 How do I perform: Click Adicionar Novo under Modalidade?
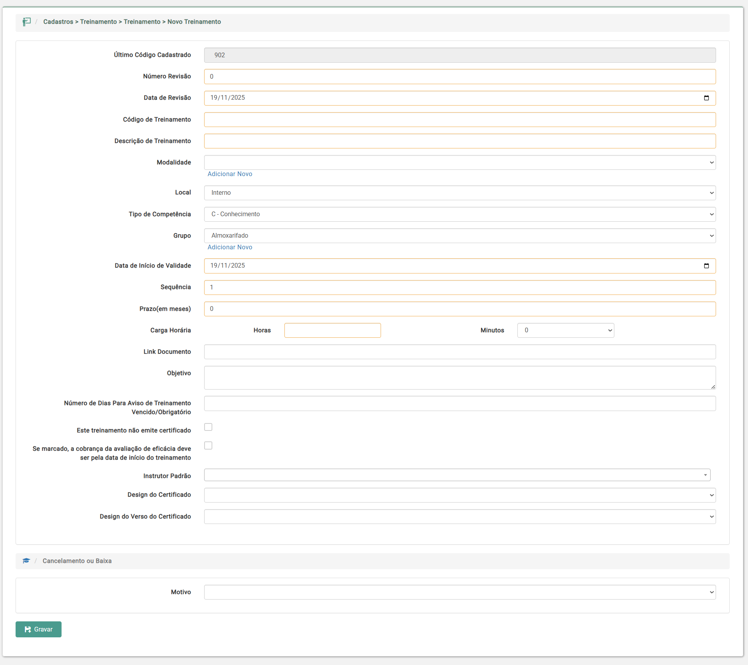click(230, 174)
